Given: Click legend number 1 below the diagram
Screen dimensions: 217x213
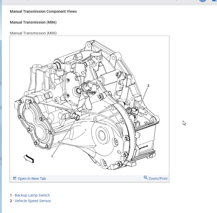Looking at the screenshot, I should click(11, 195).
